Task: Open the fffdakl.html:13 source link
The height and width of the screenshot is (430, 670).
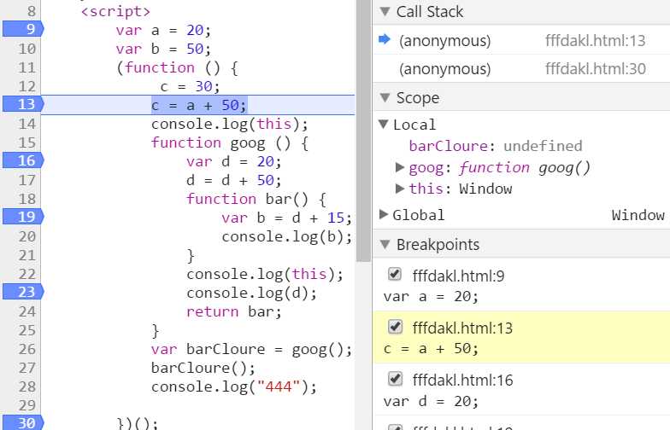Action: (595, 41)
